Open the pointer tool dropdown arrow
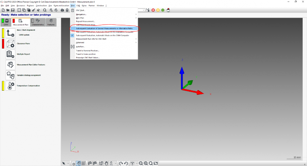The width and height of the screenshot is (307, 166). click(68, 163)
